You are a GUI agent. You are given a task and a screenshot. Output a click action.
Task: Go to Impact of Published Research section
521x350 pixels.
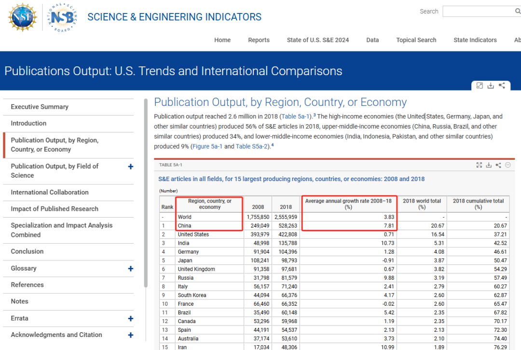point(55,209)
